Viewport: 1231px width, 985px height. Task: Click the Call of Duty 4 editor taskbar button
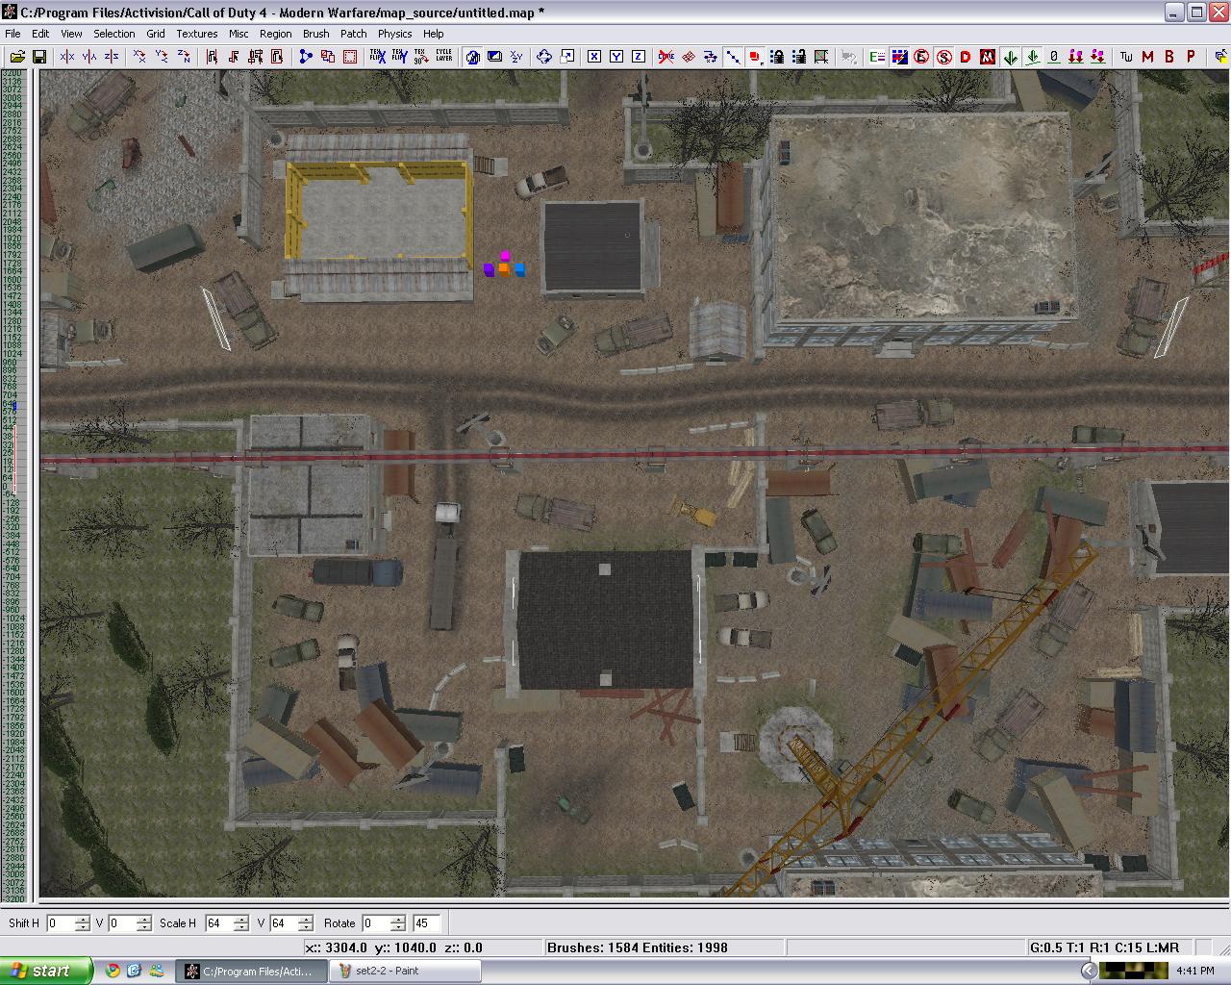pos(252,971)
